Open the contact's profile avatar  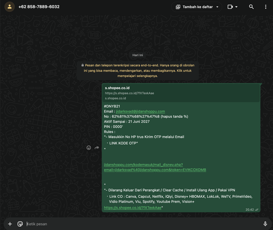coord(9,7)
